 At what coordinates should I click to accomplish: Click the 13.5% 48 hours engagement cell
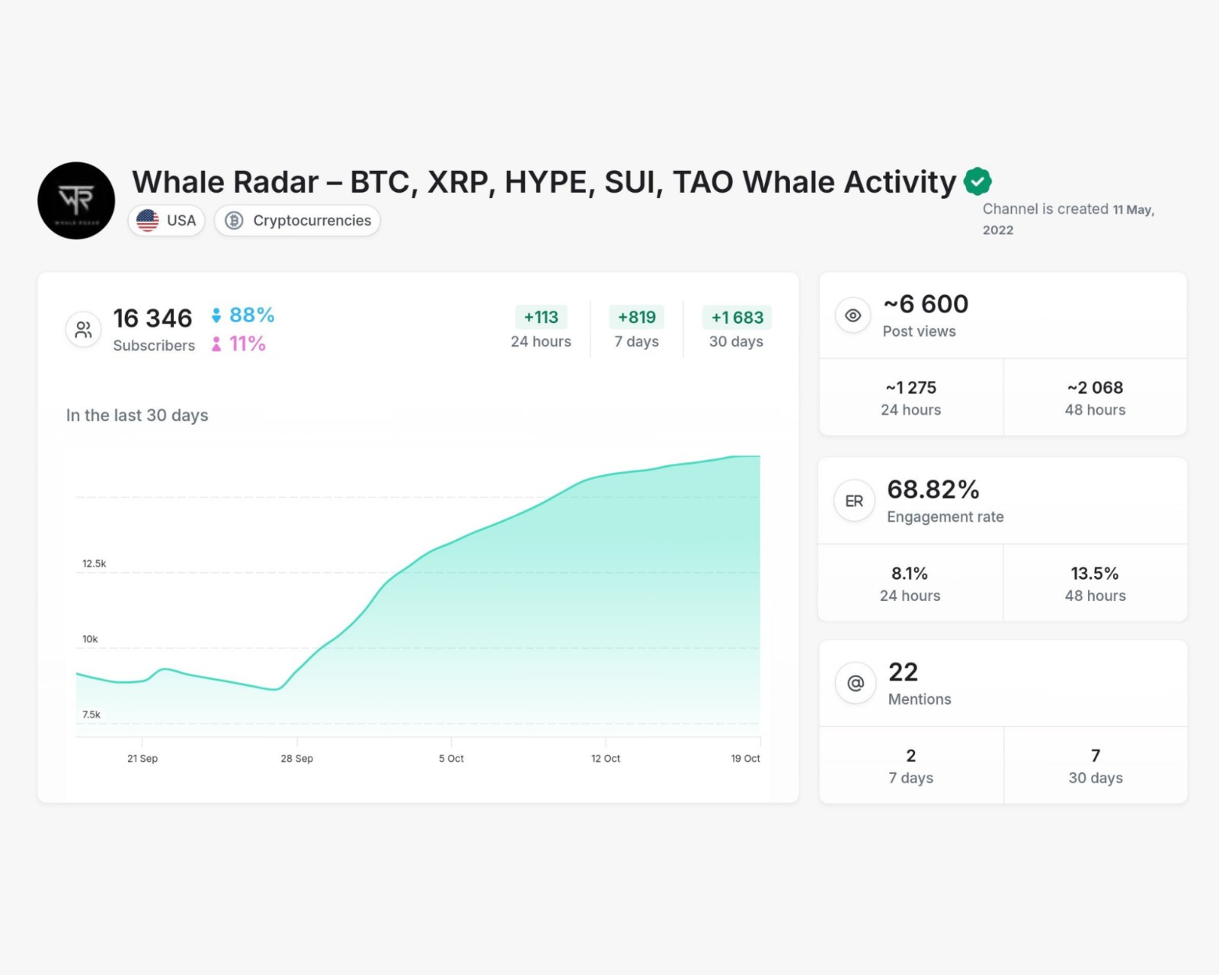click(x=1096, y=583)
